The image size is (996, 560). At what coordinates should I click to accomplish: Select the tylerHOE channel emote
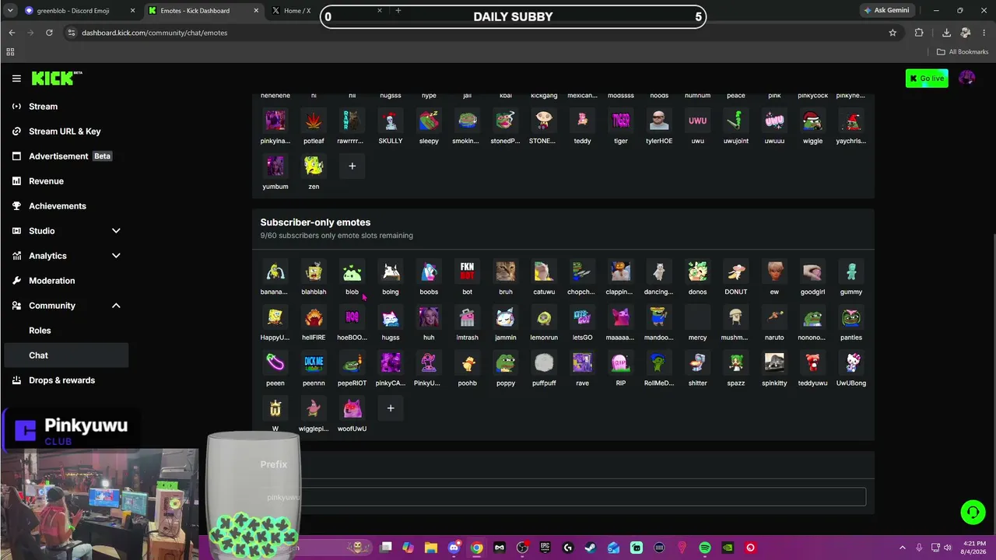point(659,121)
